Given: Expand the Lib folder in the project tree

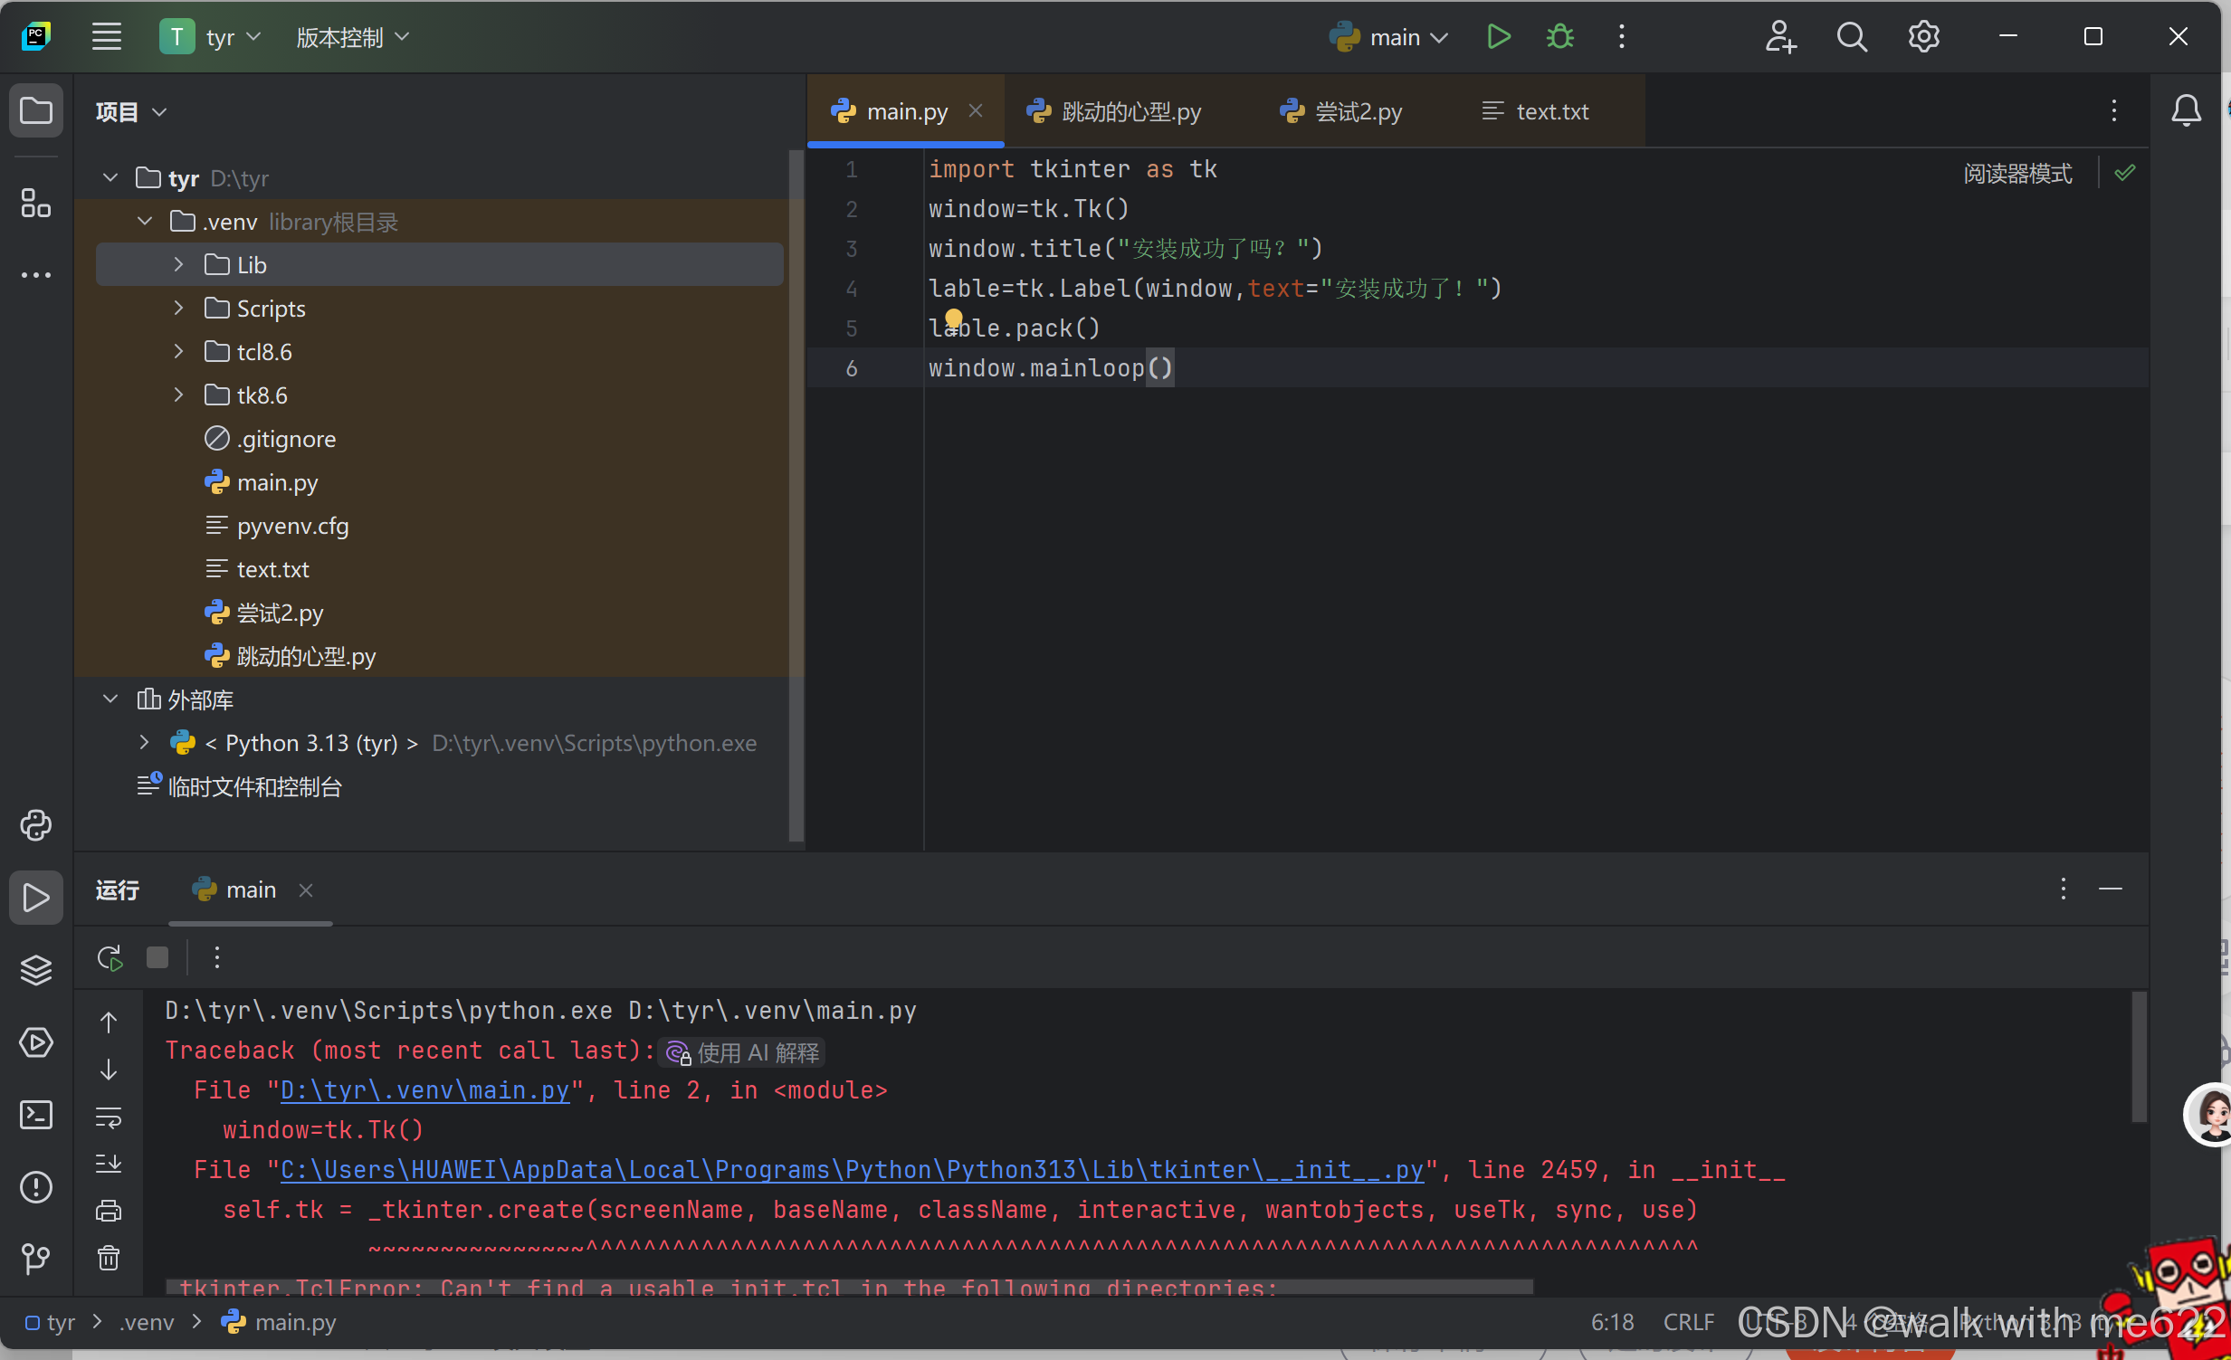Looking at the screenshot, I should point(178,264).
